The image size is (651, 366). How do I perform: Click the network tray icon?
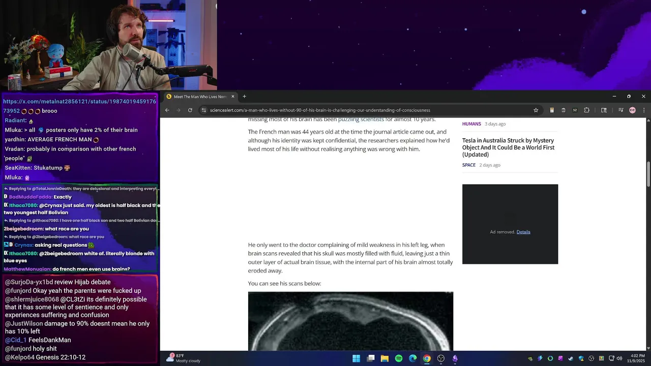[611, 358]
